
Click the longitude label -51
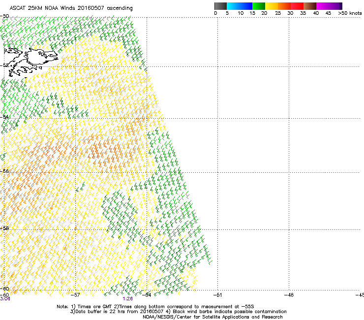[x=217, y=295]
